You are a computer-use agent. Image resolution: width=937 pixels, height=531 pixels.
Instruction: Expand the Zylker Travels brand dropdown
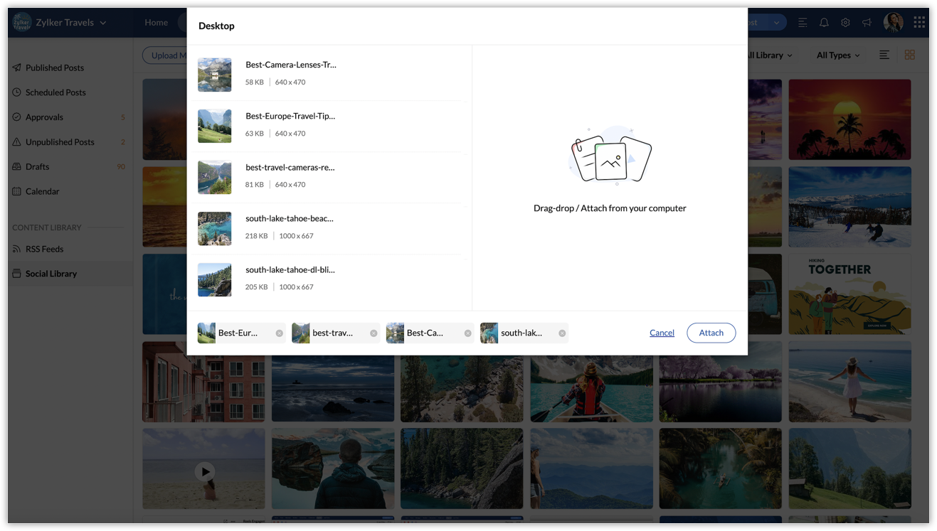pos(103,23)
